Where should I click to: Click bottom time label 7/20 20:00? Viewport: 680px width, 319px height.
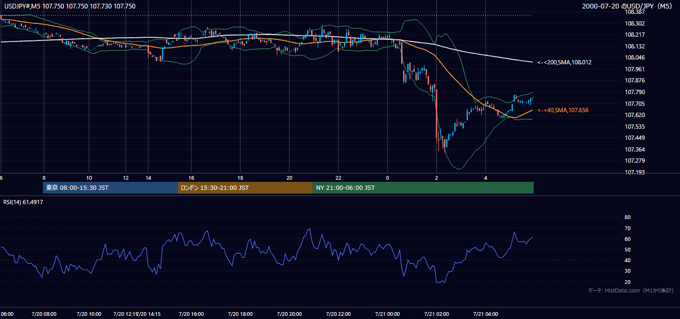coord(289,314)
